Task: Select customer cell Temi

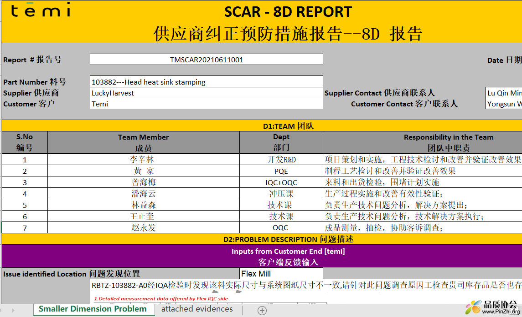Action: coord(207,104)
